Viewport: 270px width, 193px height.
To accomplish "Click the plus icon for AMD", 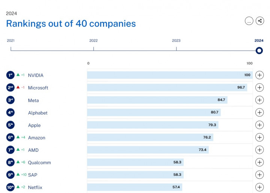I will 259,150.
